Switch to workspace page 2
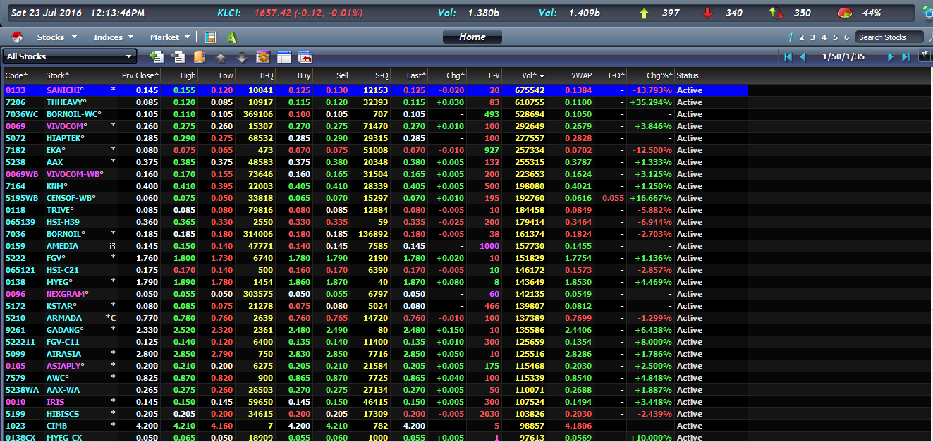The width and height of the screenshot is (933, 442). [802, 37]
